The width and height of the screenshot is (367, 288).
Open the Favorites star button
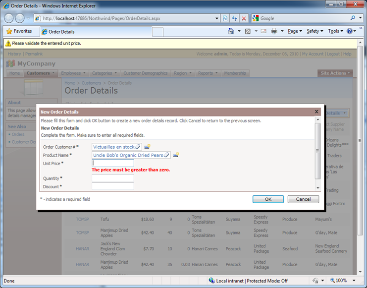point(19,31)
